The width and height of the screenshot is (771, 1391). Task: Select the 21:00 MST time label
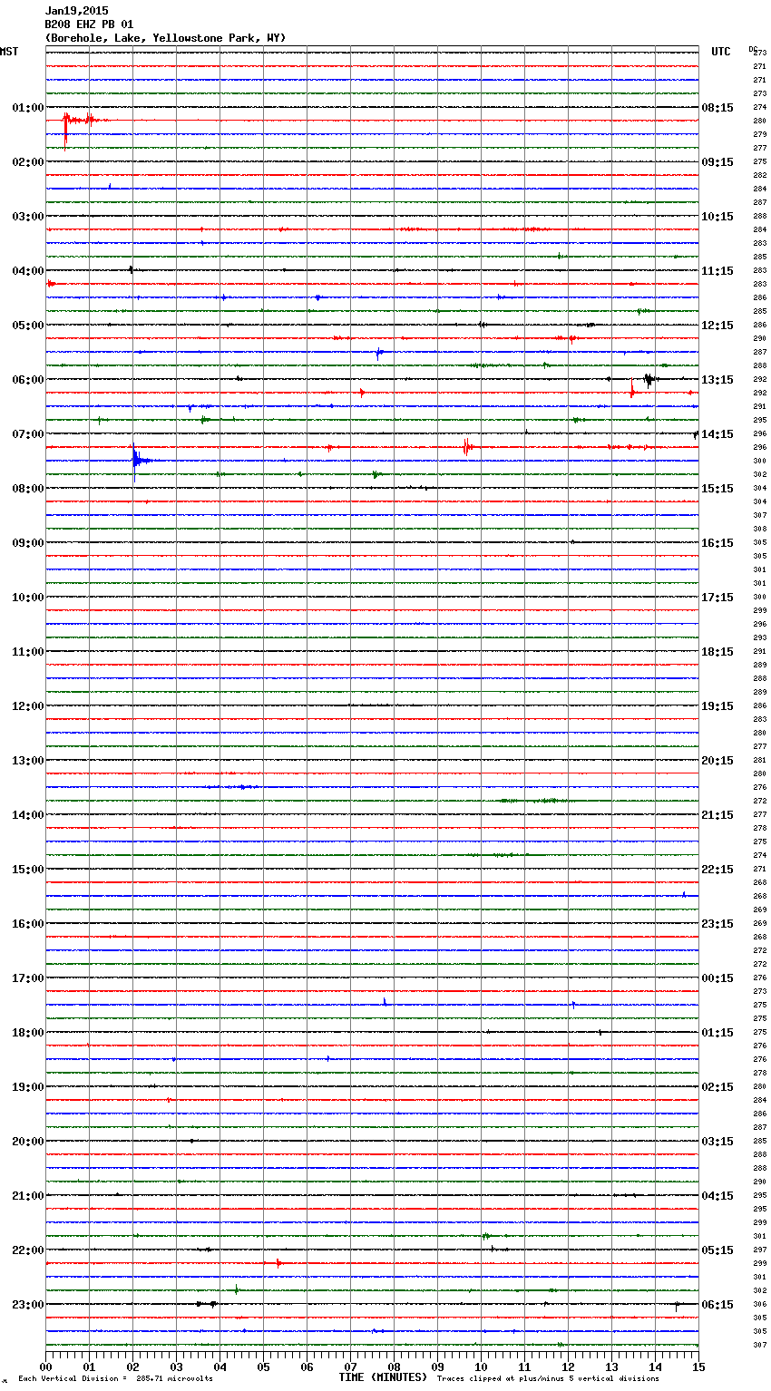(27, 1196)
